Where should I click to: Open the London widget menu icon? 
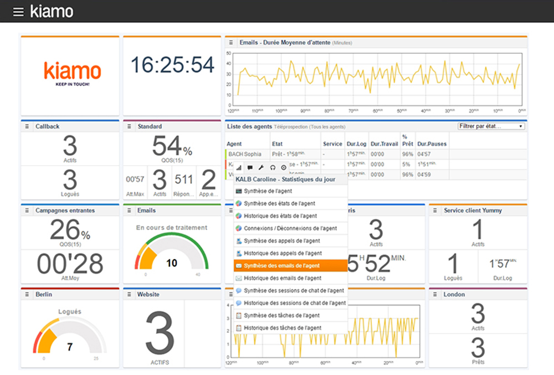pyautogui.click(x=435, y=295)
